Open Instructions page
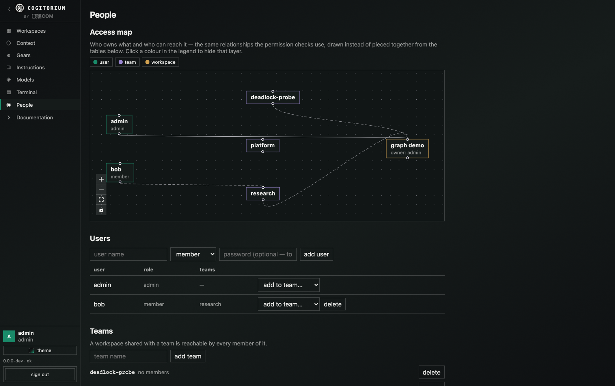Viewport: 615px width, 386px height. coord(31,67)
